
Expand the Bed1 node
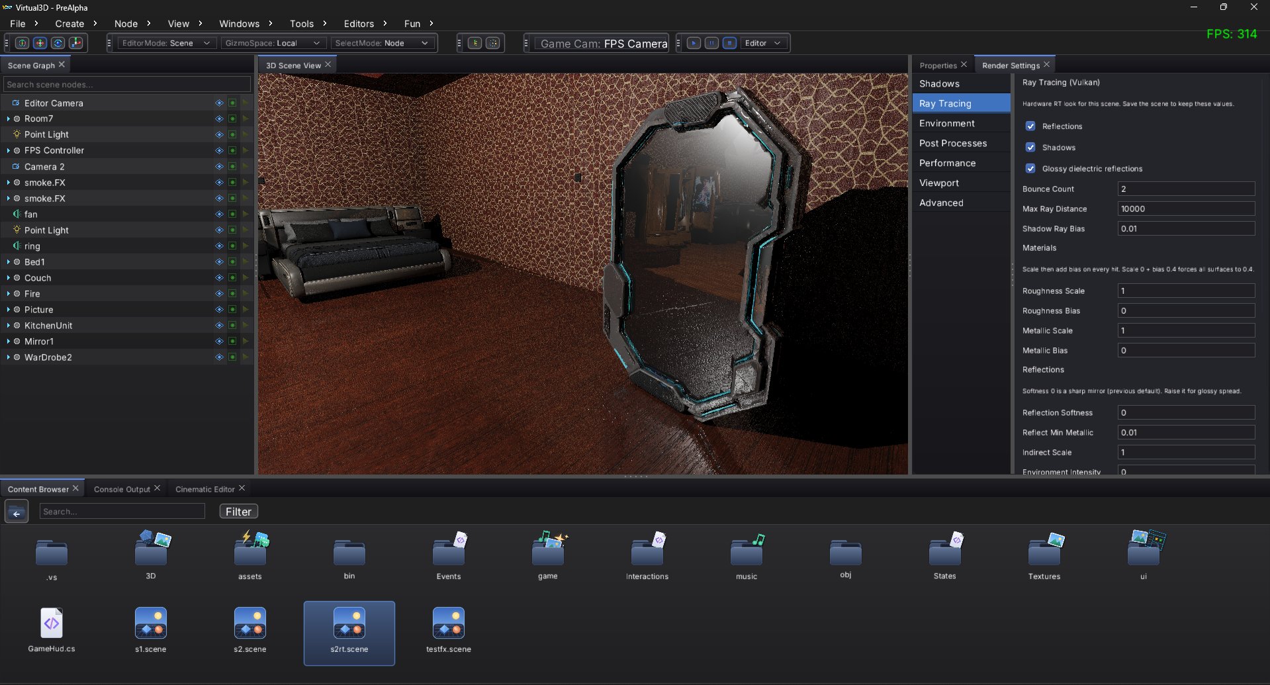pos(8,262)
